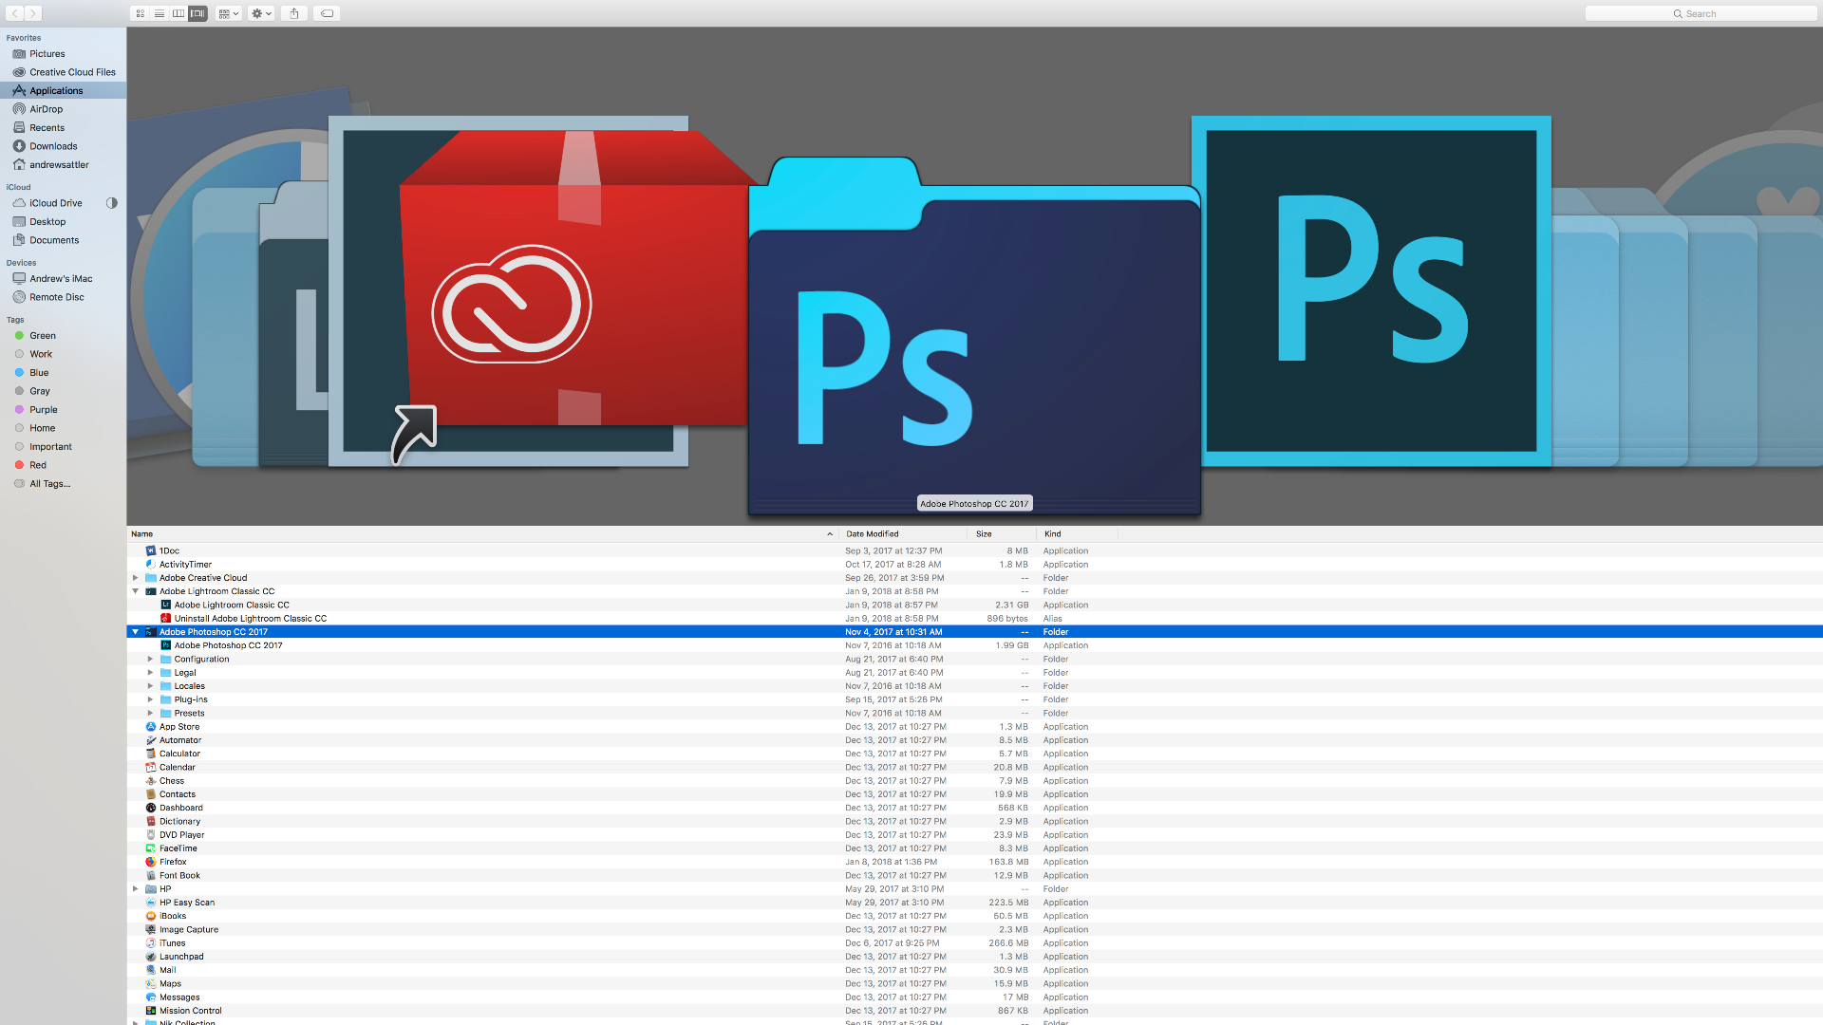Sort by the Size column header
1823x1025 pixels.
pos(1003,534)
